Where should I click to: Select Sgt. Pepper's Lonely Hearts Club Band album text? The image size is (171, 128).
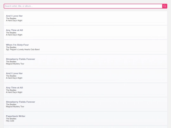[x=23, y=50]
